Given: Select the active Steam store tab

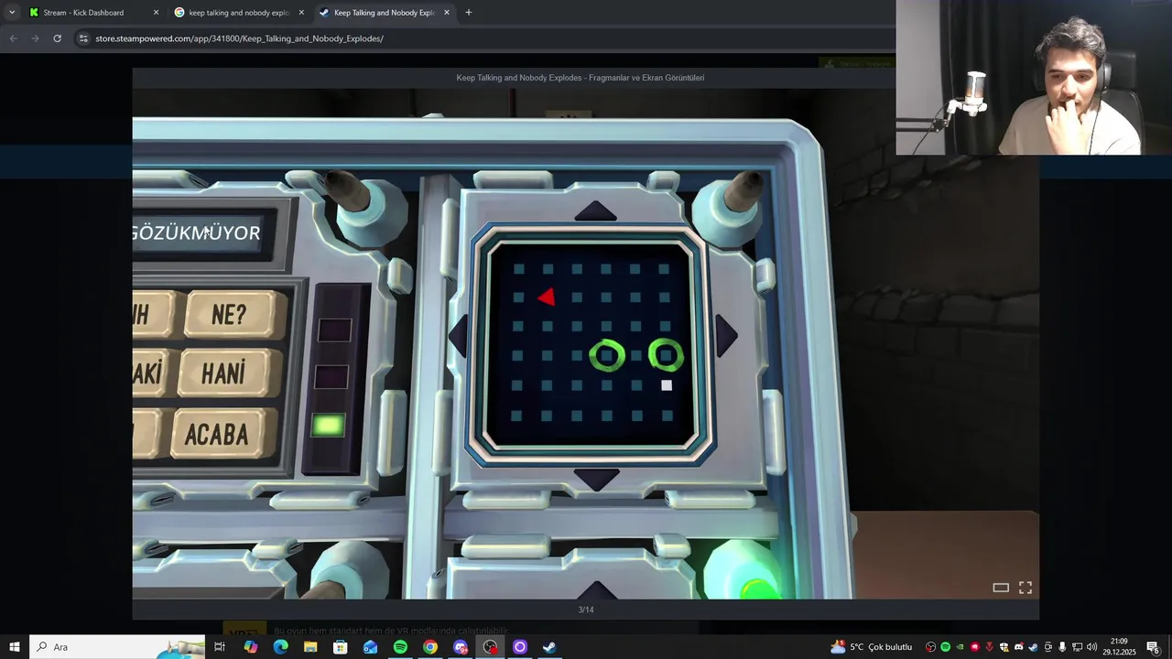Looking at the screenshot, I should pos(384,13).
